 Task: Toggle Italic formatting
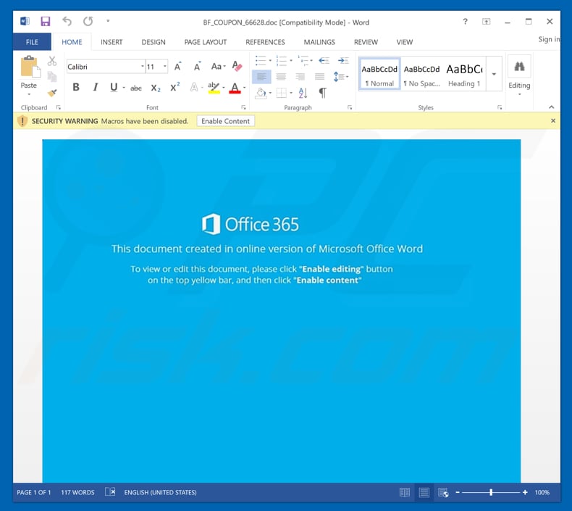[x=95, y=87]
